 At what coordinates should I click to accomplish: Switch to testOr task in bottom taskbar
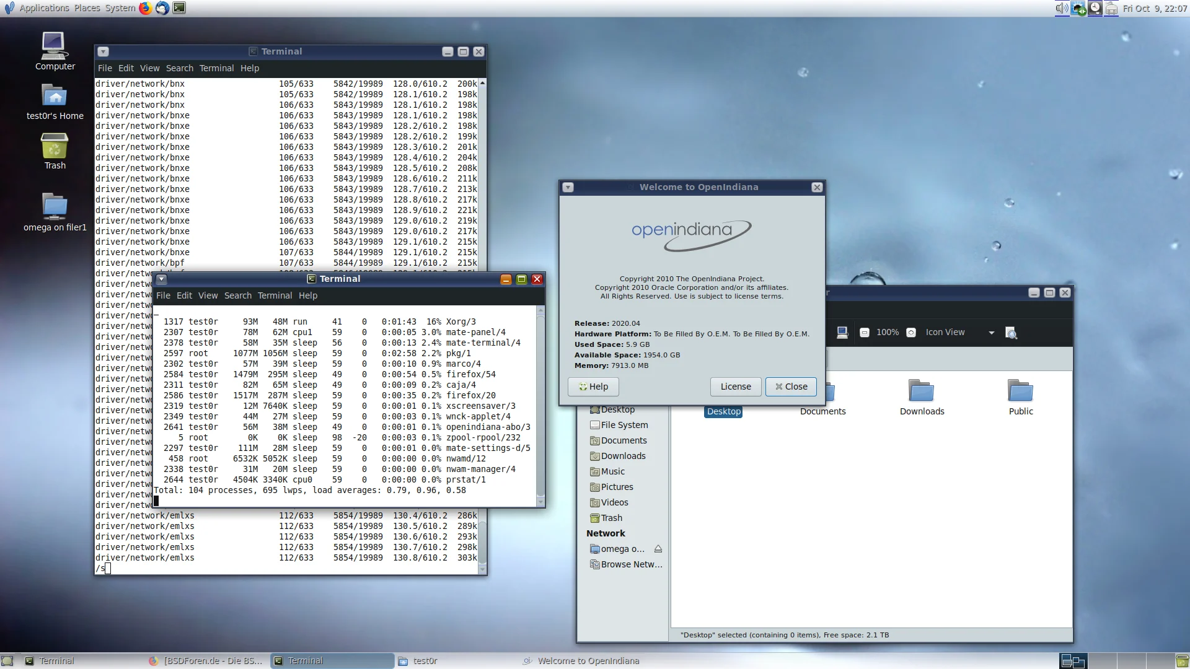[425, 661]
